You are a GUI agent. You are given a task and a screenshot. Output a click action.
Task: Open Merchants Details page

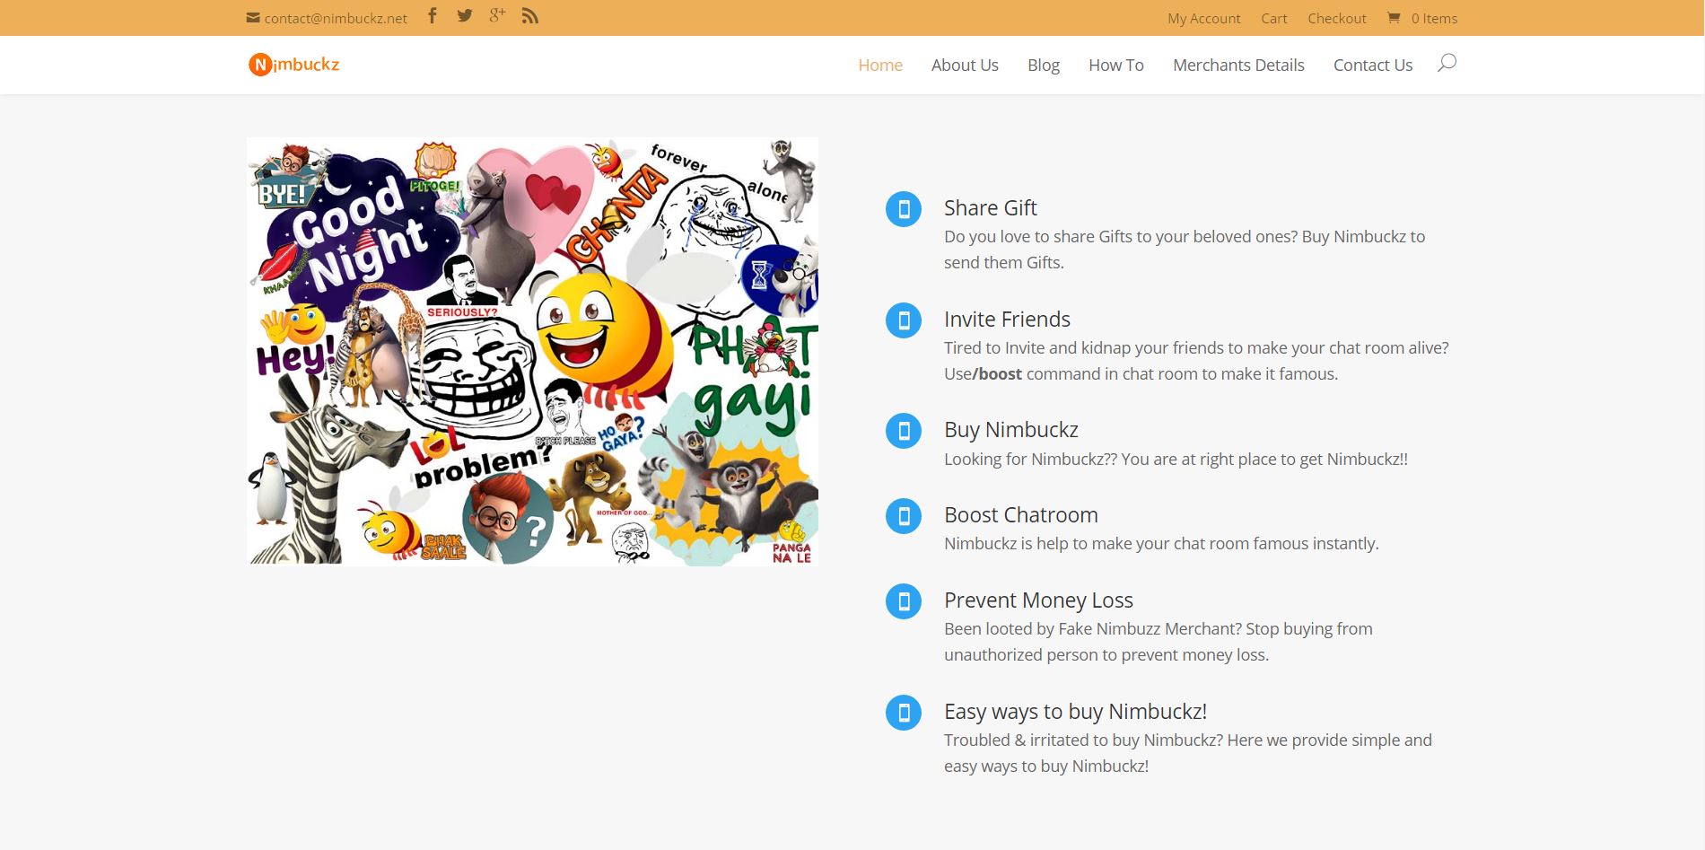(x=1238, y=65)
